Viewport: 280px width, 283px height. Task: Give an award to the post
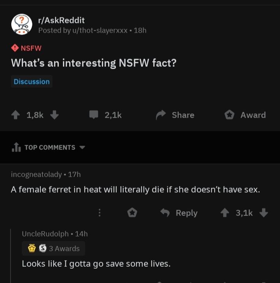[x=245, y=115]
